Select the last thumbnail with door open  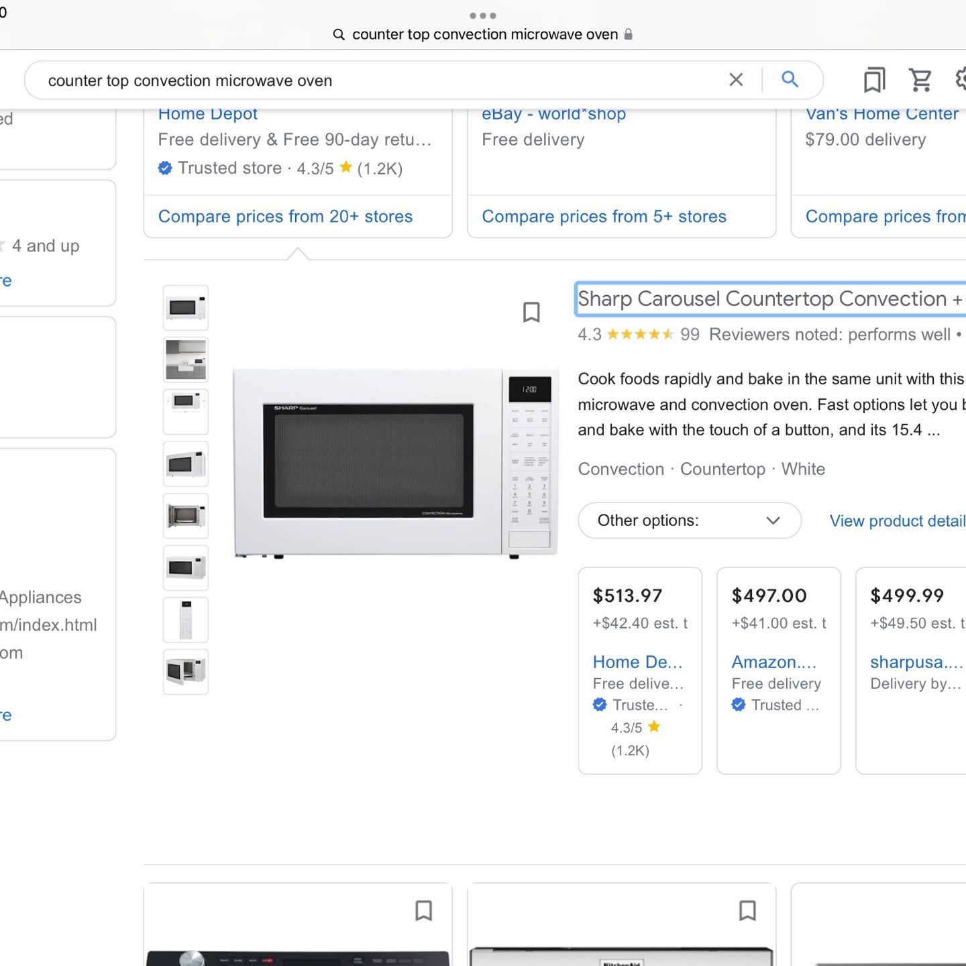[186, 672]
